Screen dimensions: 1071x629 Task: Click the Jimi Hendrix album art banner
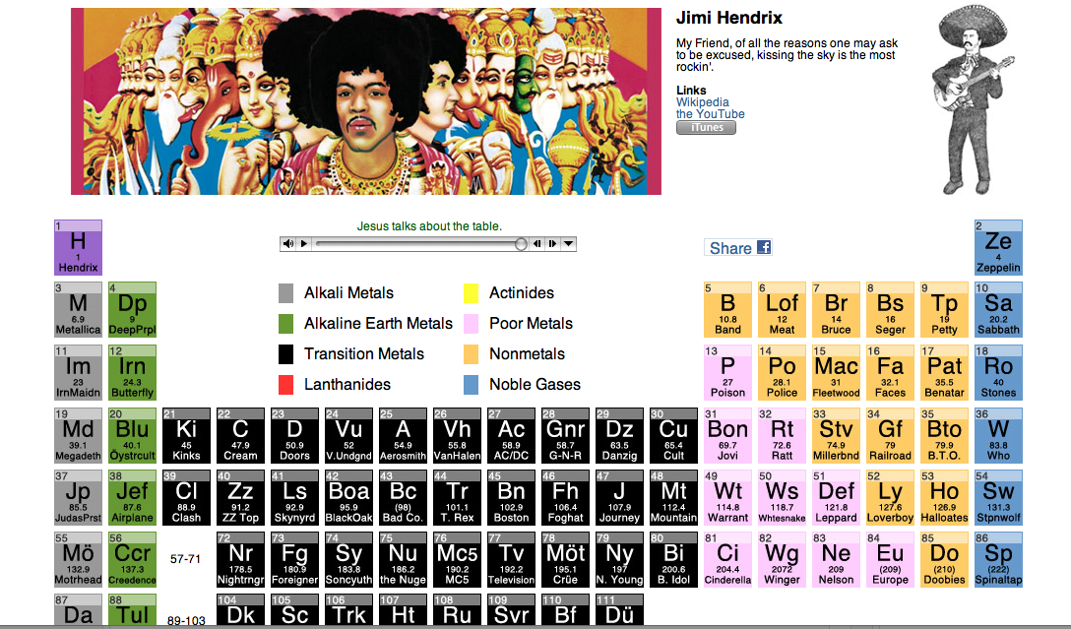pos(365,101)
